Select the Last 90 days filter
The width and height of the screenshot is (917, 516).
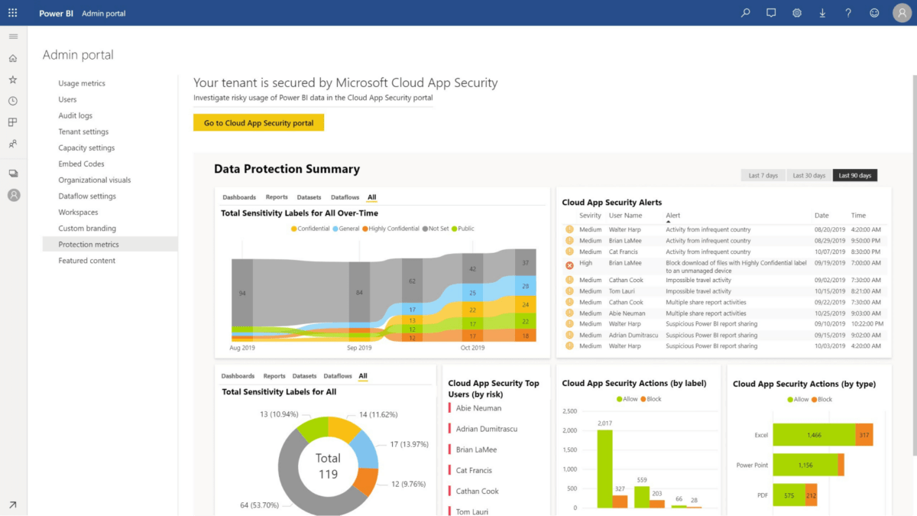(x=854, y=176)
